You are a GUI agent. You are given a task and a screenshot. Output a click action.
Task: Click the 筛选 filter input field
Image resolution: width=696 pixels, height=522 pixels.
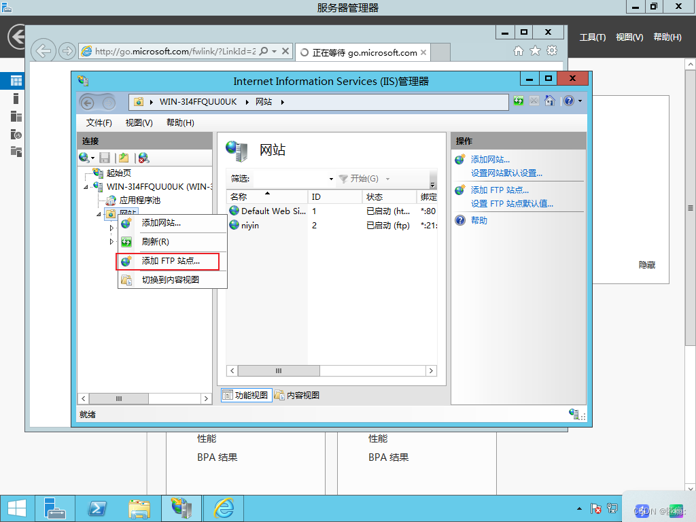point(290,179)
